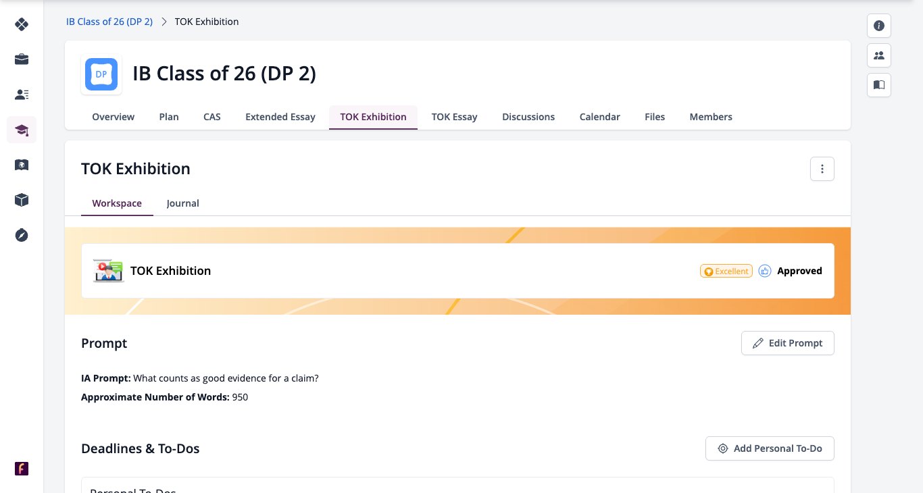Screen dimensions: 923x493
Task: Click the open book icon button
Action: click(879, 85)
